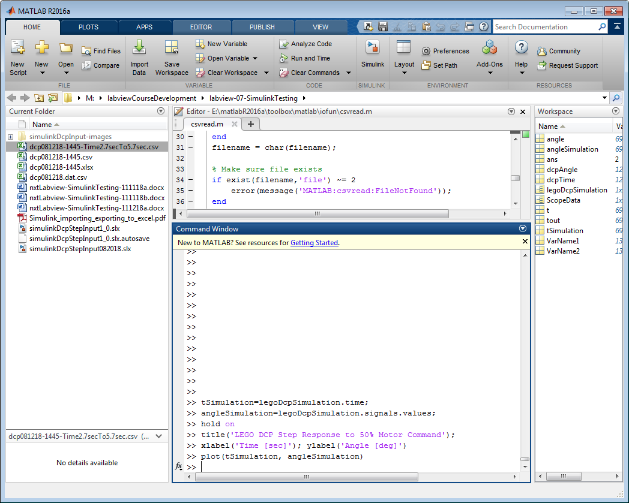Click the Browse for folder icon
This screenshot has height=503, width=629.
[53, 98]
